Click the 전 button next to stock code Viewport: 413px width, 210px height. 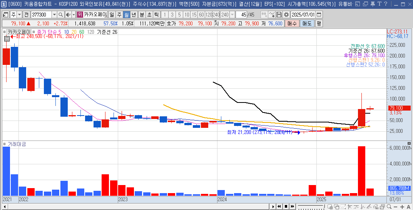(x=26, y=15)
